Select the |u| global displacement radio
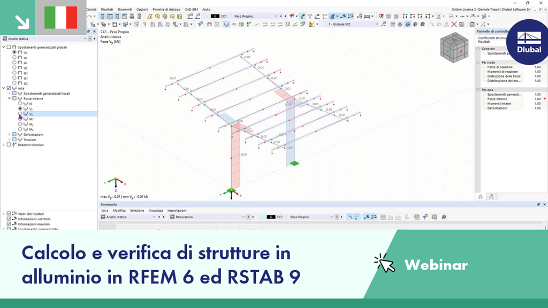 [14, 52]
